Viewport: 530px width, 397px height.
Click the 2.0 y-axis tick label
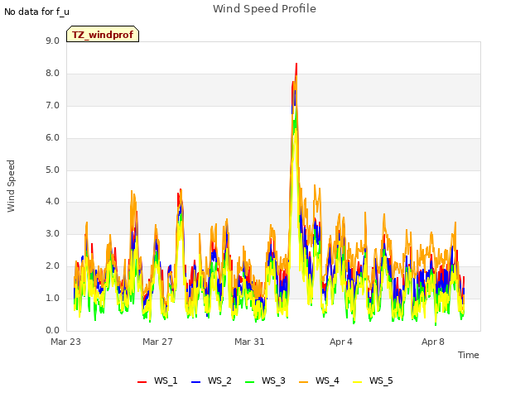(x=53, y=266)
